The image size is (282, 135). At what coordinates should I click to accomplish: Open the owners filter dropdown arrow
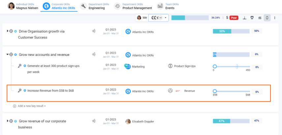(165, 18)
